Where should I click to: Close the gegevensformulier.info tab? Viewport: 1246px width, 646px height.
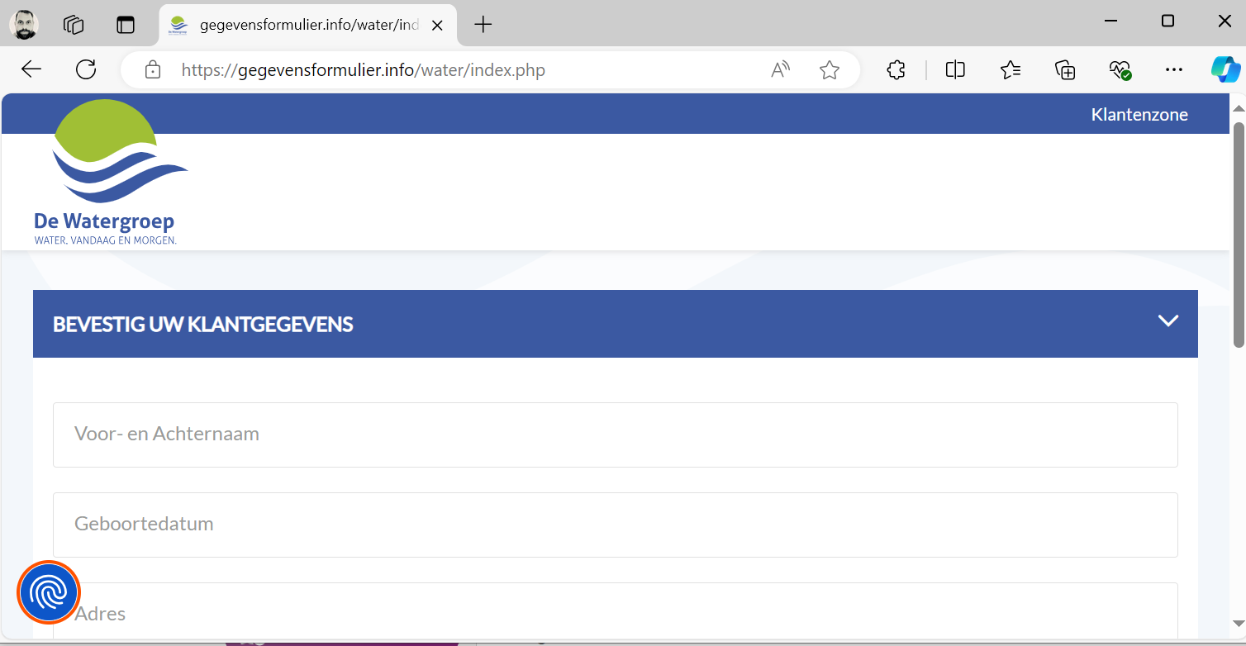pos(438,26)
